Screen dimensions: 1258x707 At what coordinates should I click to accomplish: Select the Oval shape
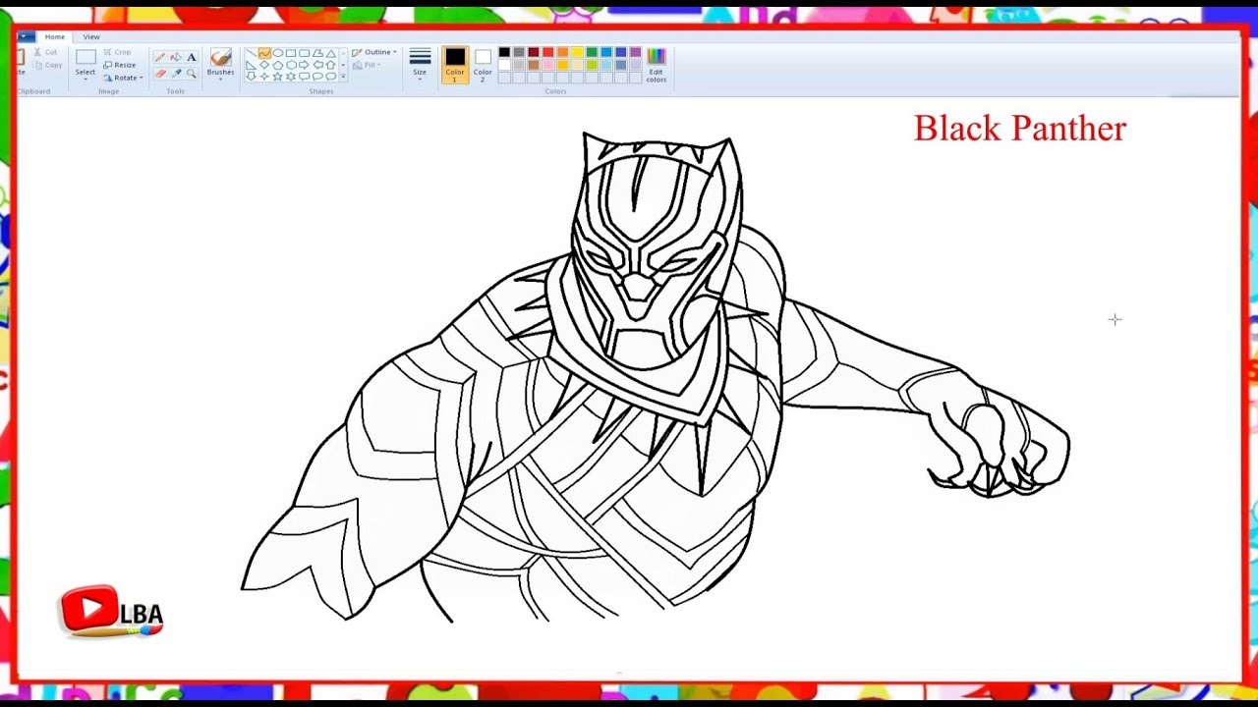point(278,53)
